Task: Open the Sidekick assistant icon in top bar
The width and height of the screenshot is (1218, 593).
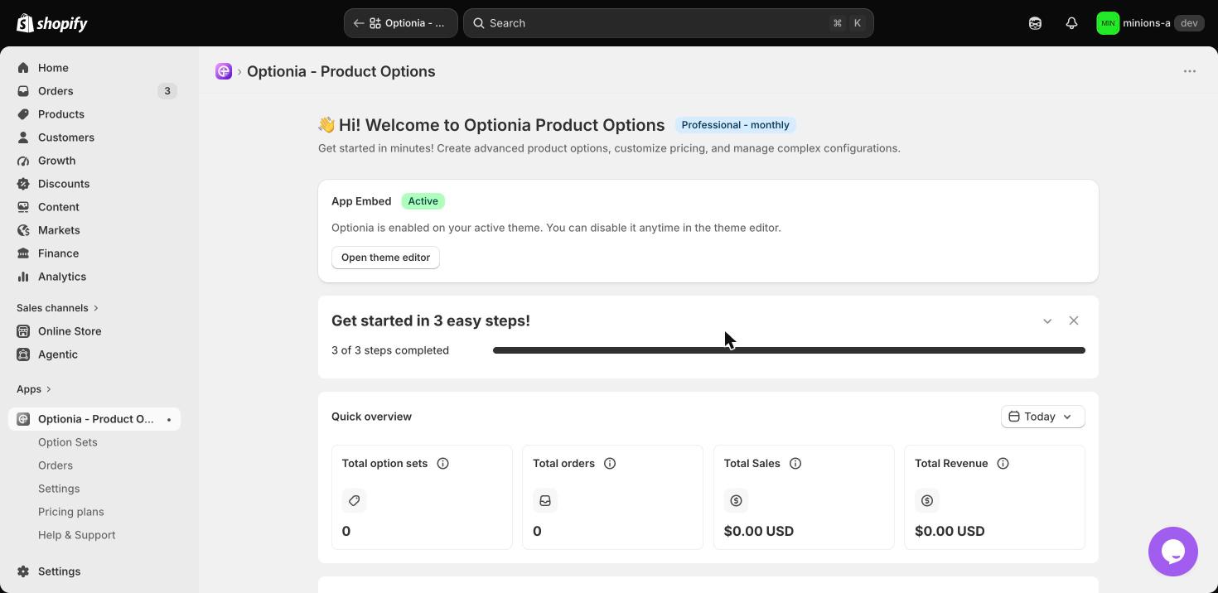Action: (1035, 23)
